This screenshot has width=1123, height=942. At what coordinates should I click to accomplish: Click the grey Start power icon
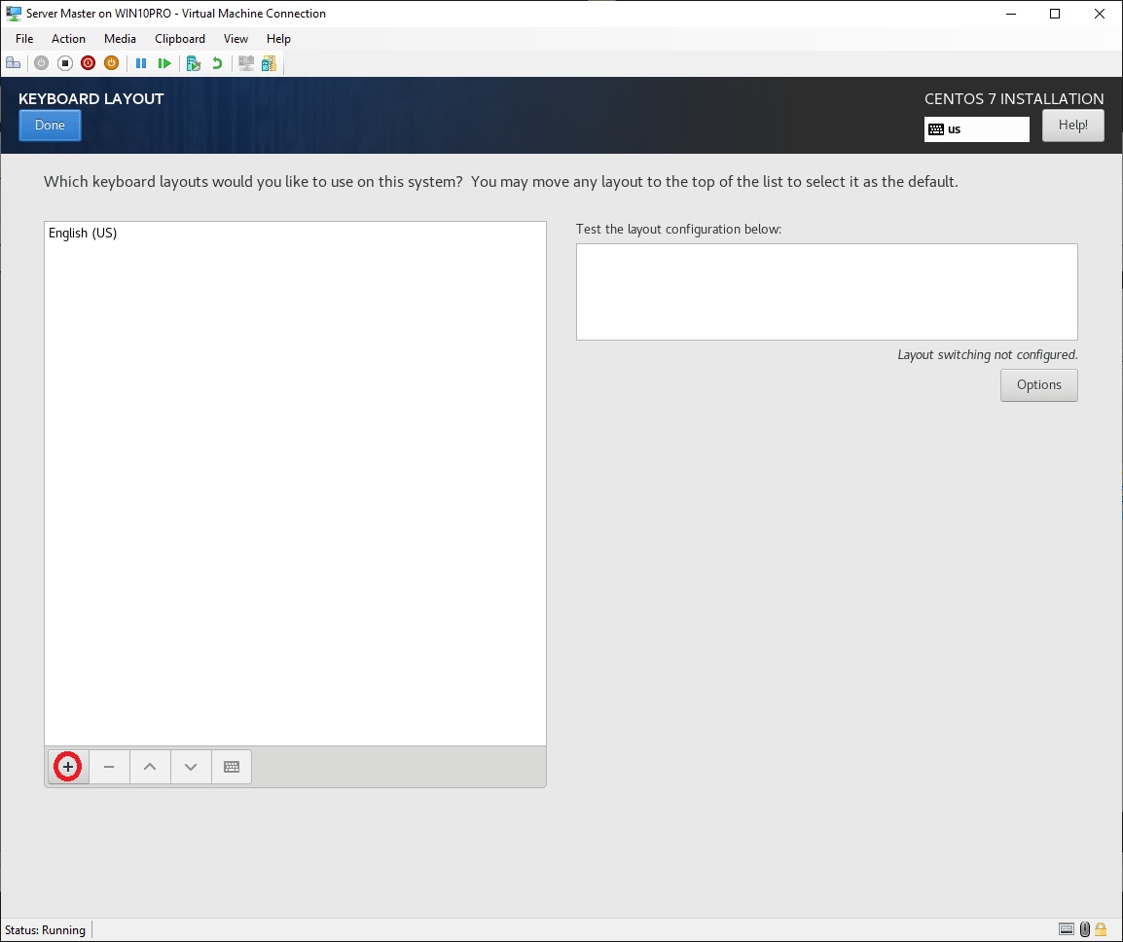[x=42, y=63]
